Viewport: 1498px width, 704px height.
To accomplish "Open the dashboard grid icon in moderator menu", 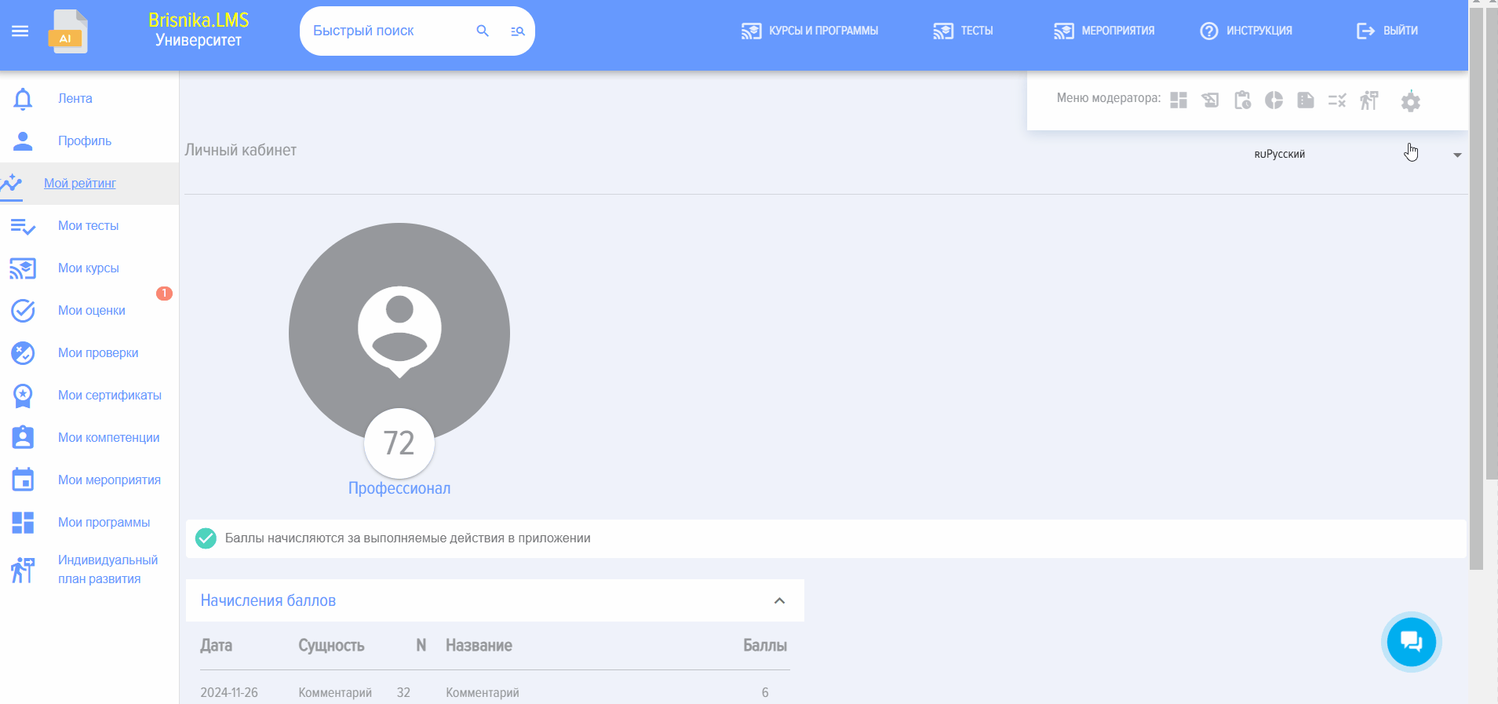I will [x=1179, y=100].
